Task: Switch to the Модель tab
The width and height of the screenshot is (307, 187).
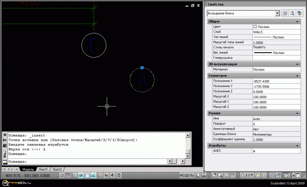Action: [28, 169]
